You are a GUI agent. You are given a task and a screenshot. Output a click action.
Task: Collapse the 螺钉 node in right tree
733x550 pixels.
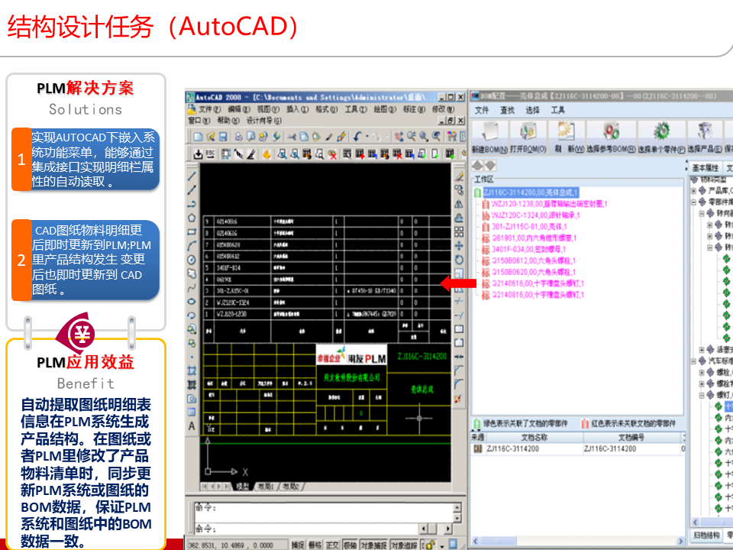pos(702,396)
